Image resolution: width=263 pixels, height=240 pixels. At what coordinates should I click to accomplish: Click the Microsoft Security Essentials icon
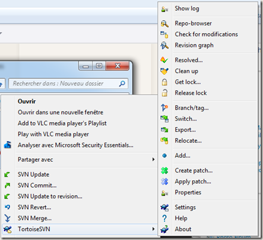pos(8,145)
